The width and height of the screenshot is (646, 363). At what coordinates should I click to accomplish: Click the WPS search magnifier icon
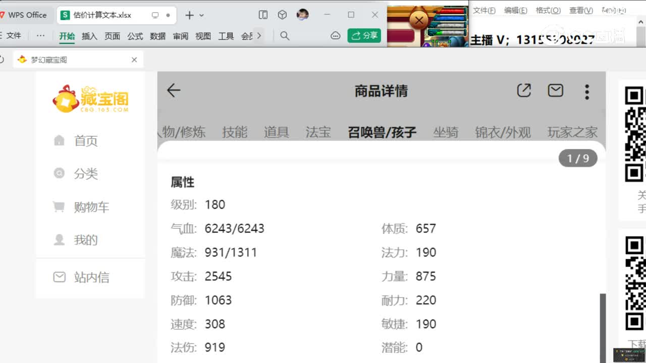[x=285, y=36]
